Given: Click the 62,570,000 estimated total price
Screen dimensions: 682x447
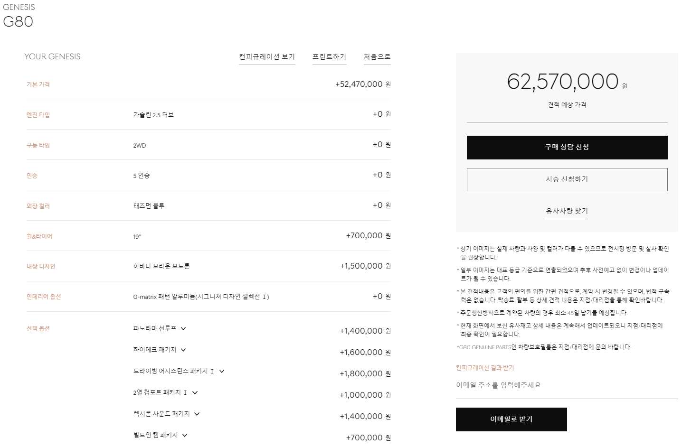Looking at the screenshot, I should coord(563,82).
